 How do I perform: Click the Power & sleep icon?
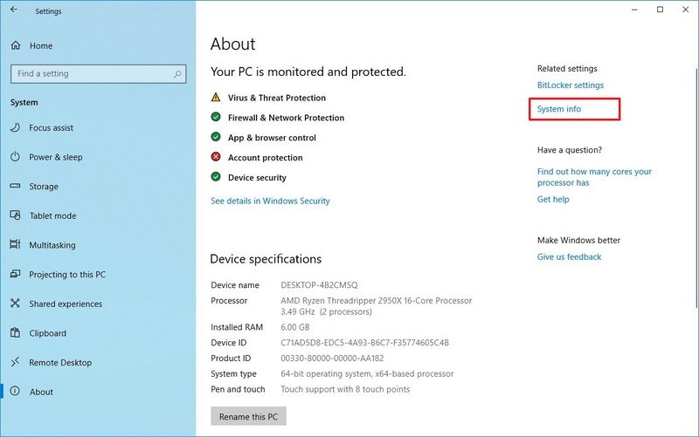tap(15, 157)
